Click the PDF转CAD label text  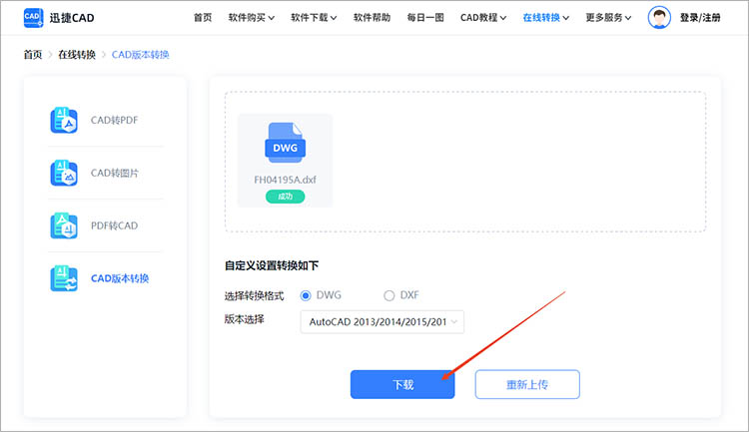pos(114,225)
